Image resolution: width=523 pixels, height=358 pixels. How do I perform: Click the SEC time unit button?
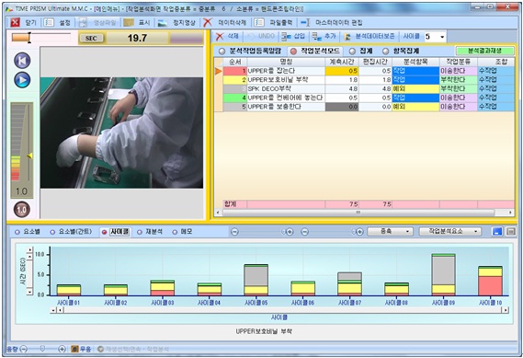[x=91, y=38]
